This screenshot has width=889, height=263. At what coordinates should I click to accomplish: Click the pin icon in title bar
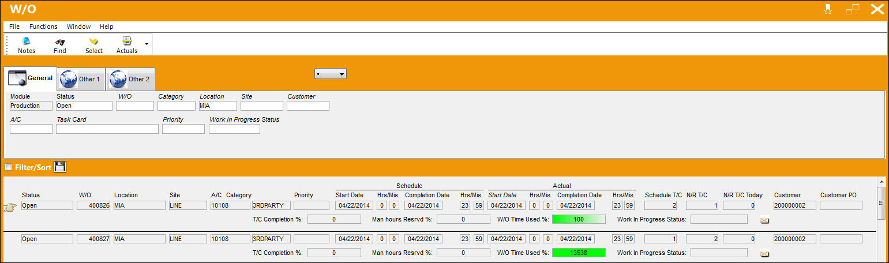pyautogui.click(x=828, y=9)
